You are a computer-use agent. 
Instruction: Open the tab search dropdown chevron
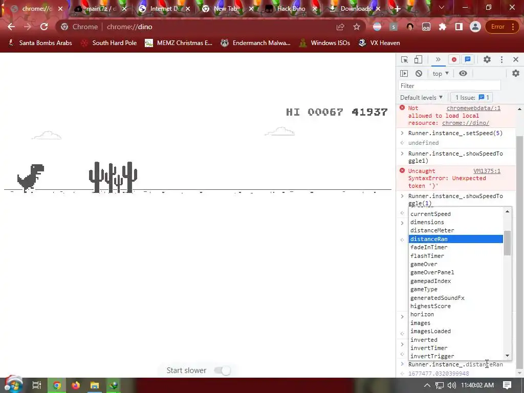click(x=442, y=7)
